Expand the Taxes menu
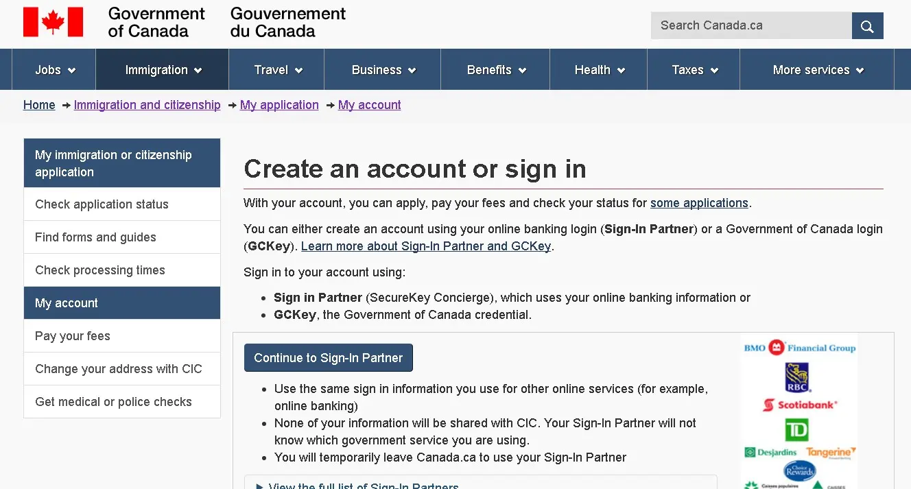The width and height of the screenshot is (911, 489). point(695,69)
